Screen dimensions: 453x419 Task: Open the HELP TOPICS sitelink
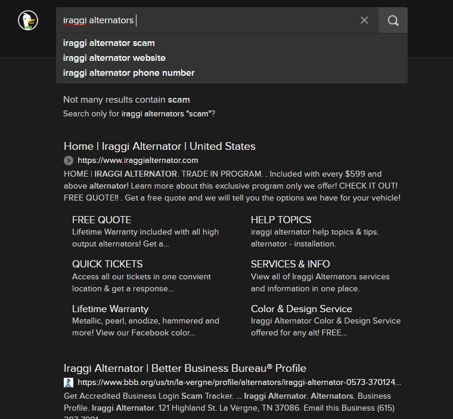tap(281, 220)
